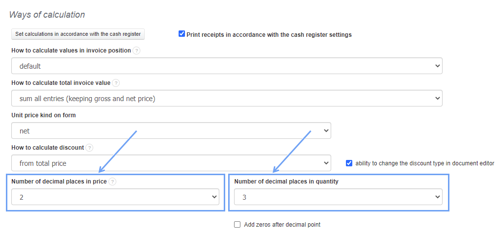Open help for invoice position calculation
The image size is (499, 236).
pos(136,51)
